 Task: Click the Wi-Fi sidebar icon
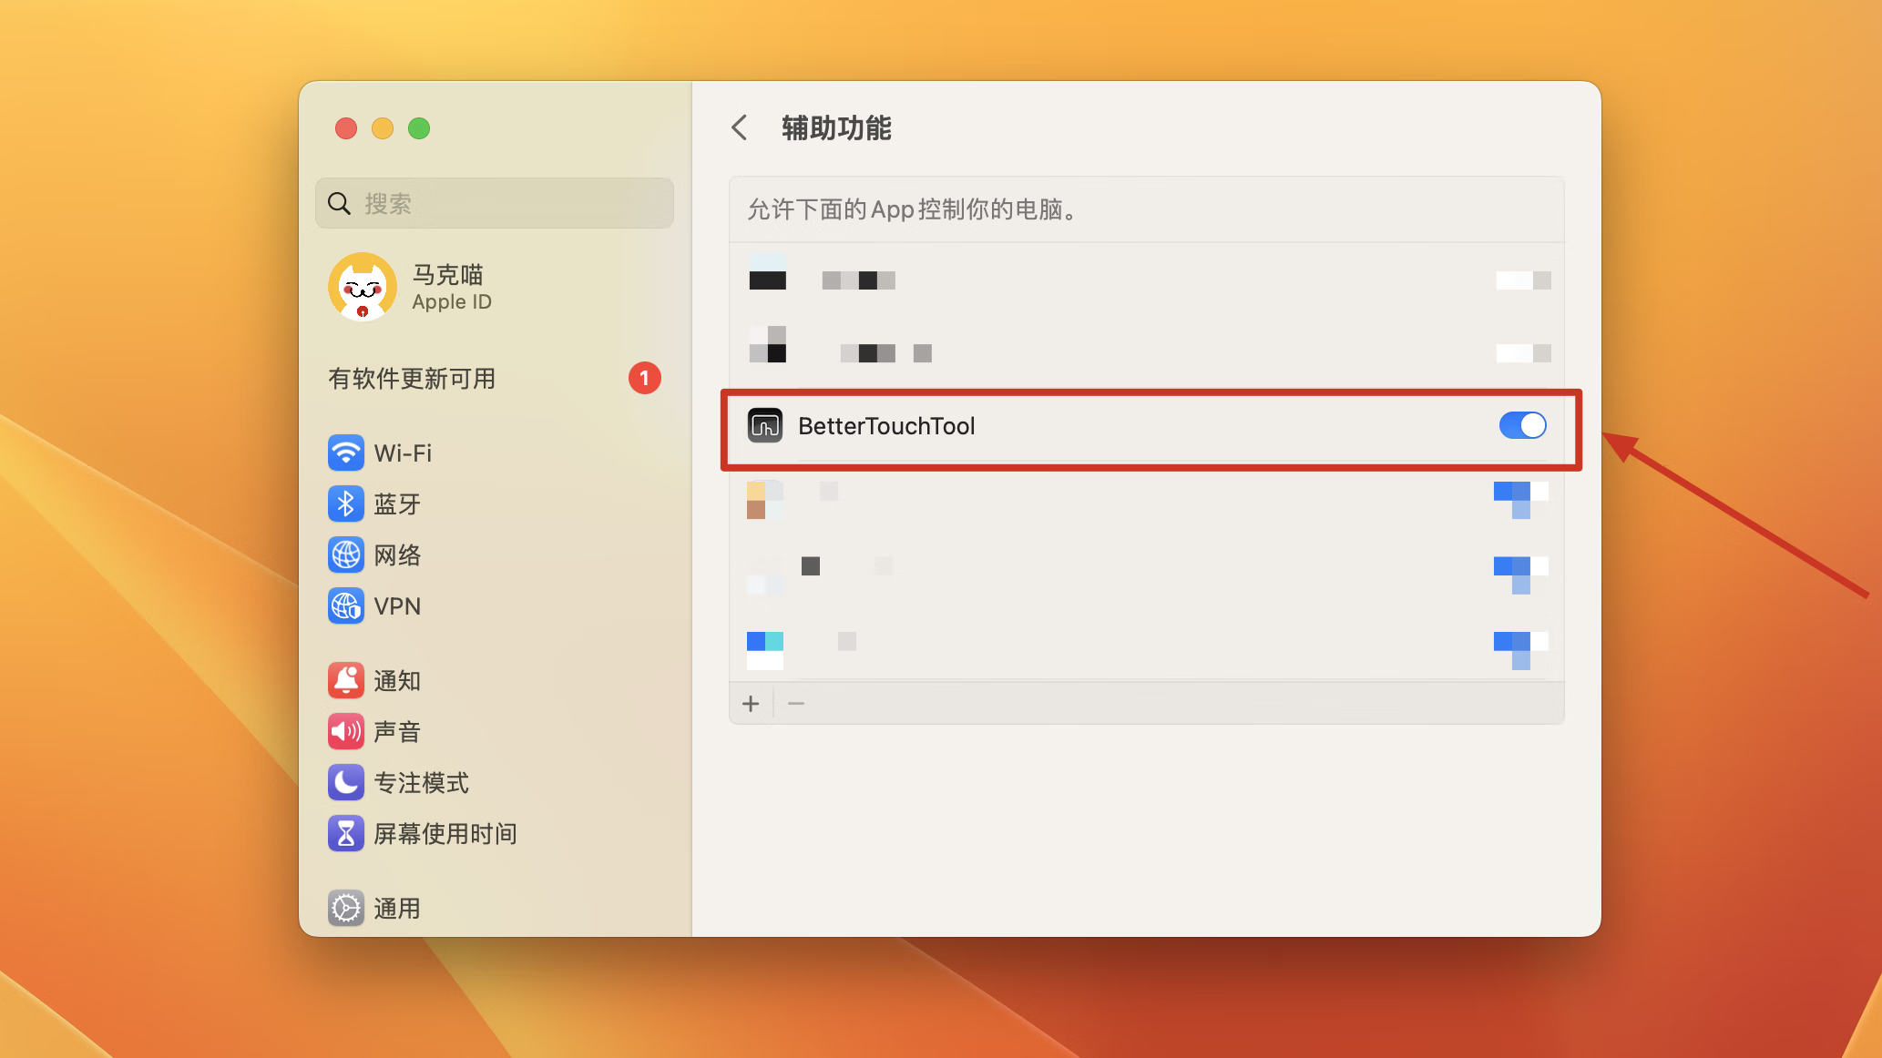[x=345, y=453]
